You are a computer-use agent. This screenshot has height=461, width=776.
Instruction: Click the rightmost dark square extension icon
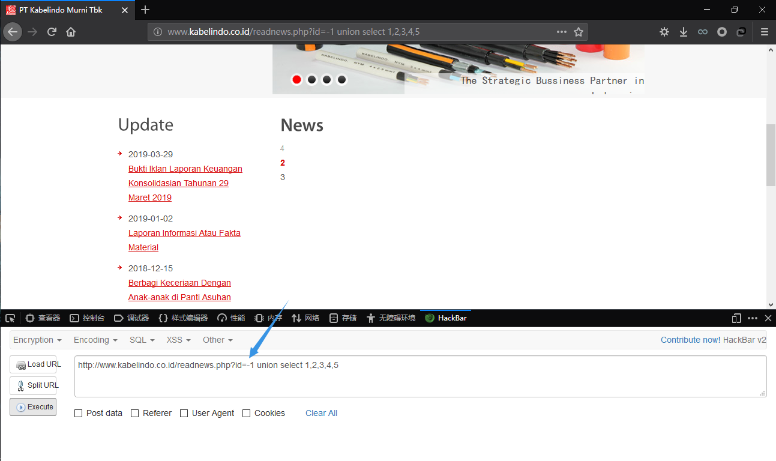[x=741, y=32]
